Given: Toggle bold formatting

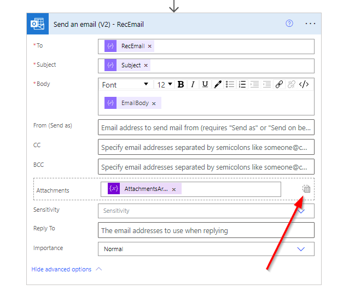Looking at the screenshot, I should pos(181,85).
